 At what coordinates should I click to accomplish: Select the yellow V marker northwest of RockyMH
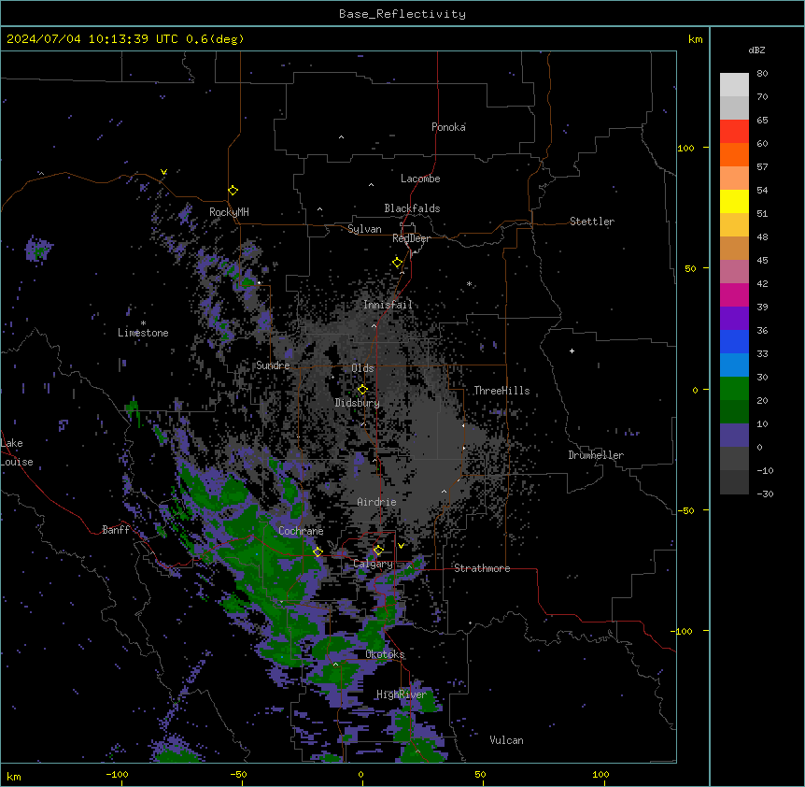(163, 172)
